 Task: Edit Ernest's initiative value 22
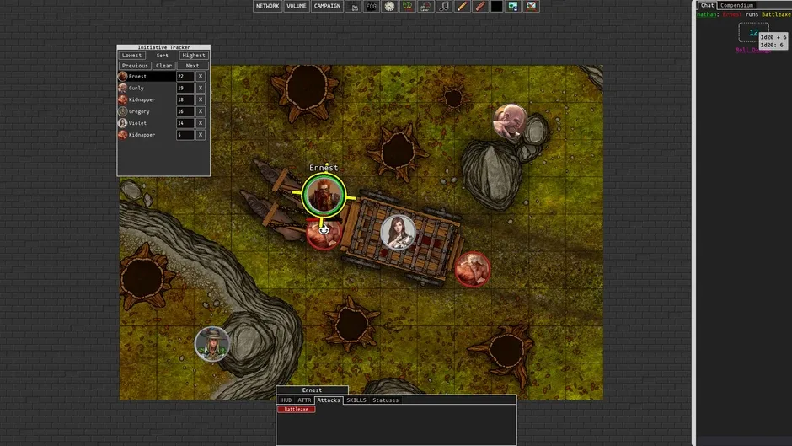click(x=185, y=77)
